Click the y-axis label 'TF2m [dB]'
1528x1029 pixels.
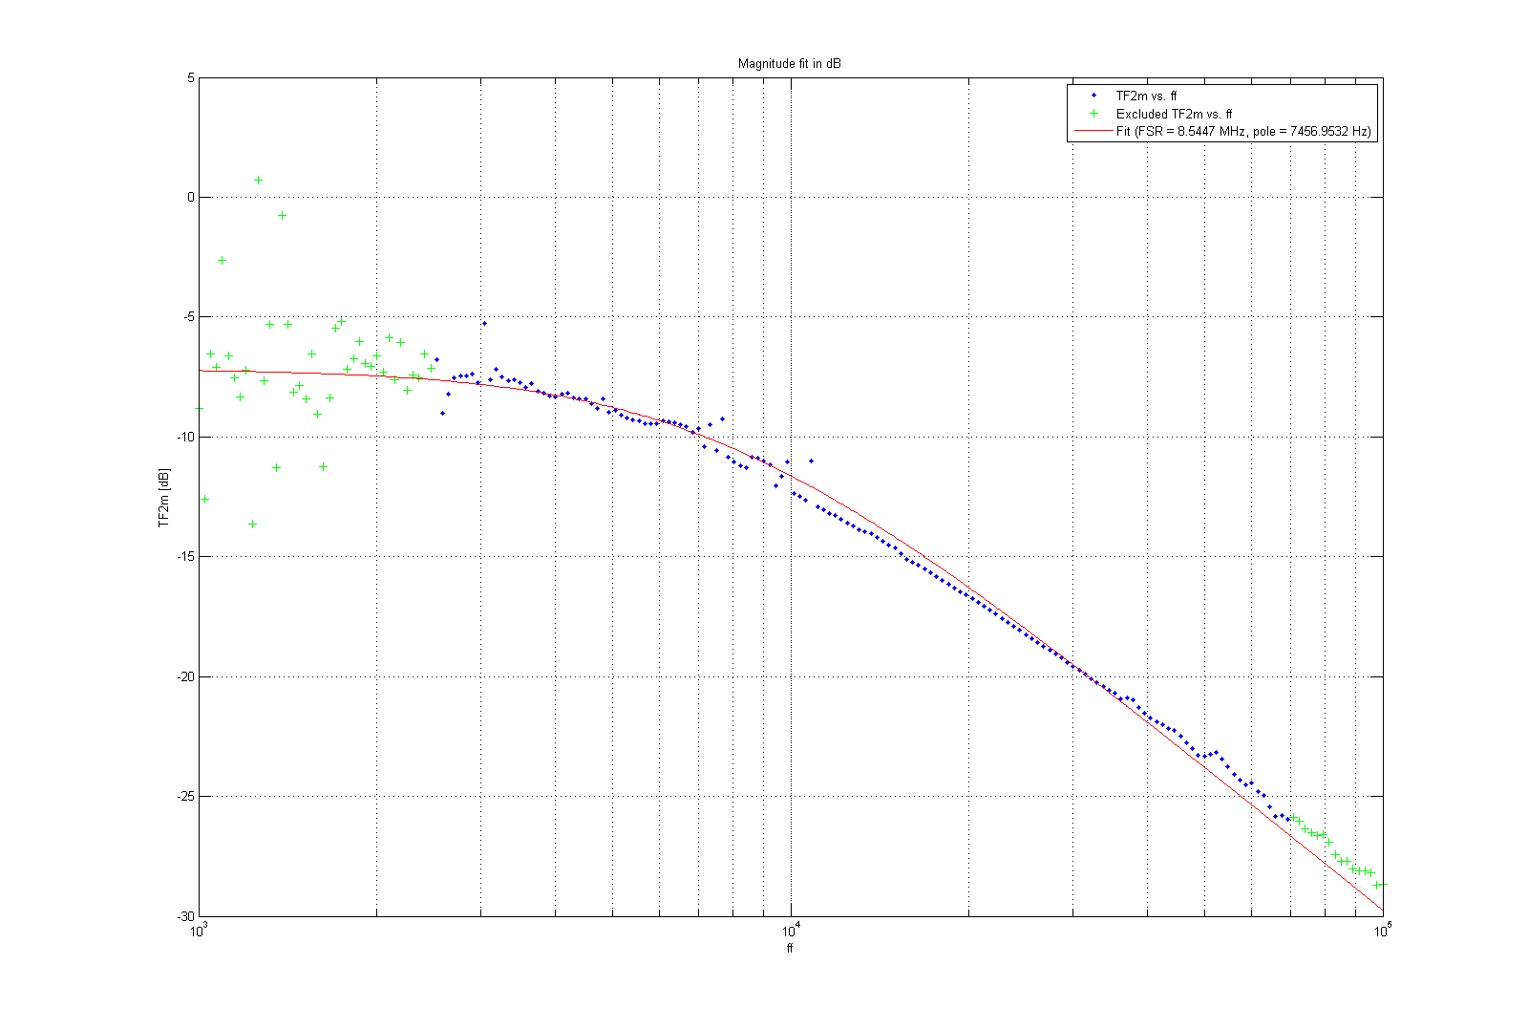click(x=163, y=497)
